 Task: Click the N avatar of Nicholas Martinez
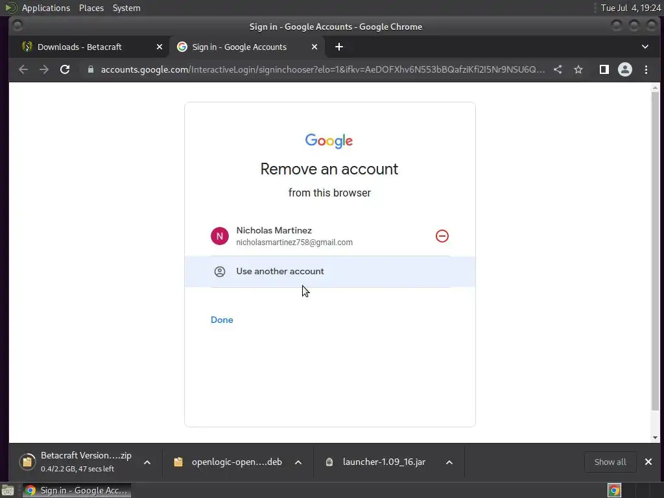point(220,236)
